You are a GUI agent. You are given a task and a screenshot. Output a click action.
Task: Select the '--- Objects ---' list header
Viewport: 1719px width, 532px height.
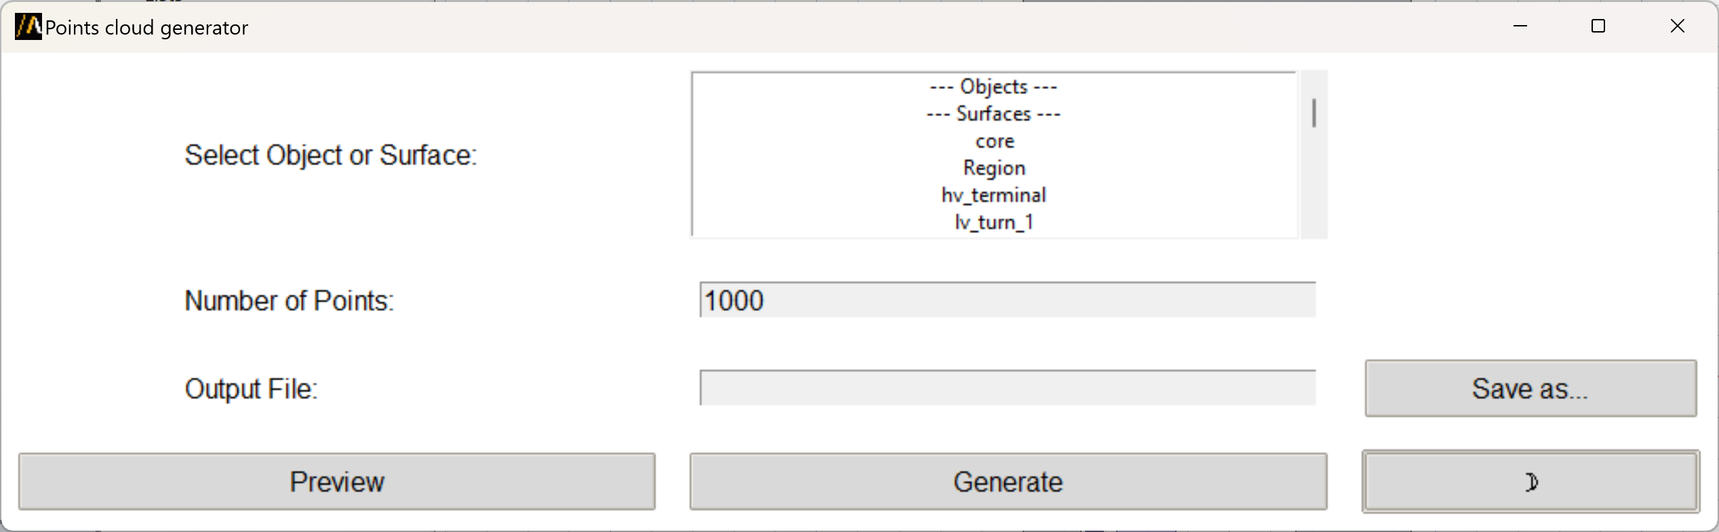[x=993, y=87]
